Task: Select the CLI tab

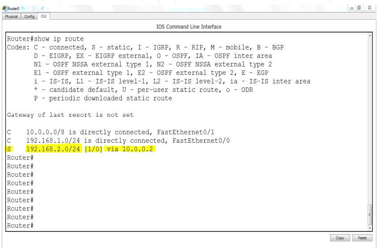Action: [x=44, y=16]
